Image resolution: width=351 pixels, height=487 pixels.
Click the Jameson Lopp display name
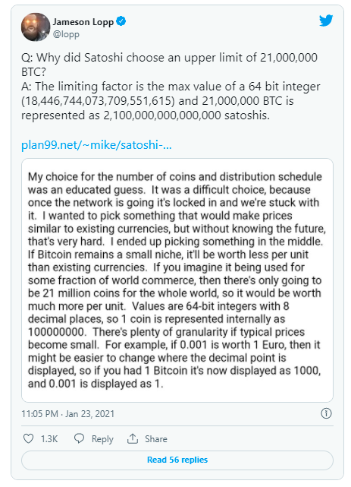(x=83, y=22)
